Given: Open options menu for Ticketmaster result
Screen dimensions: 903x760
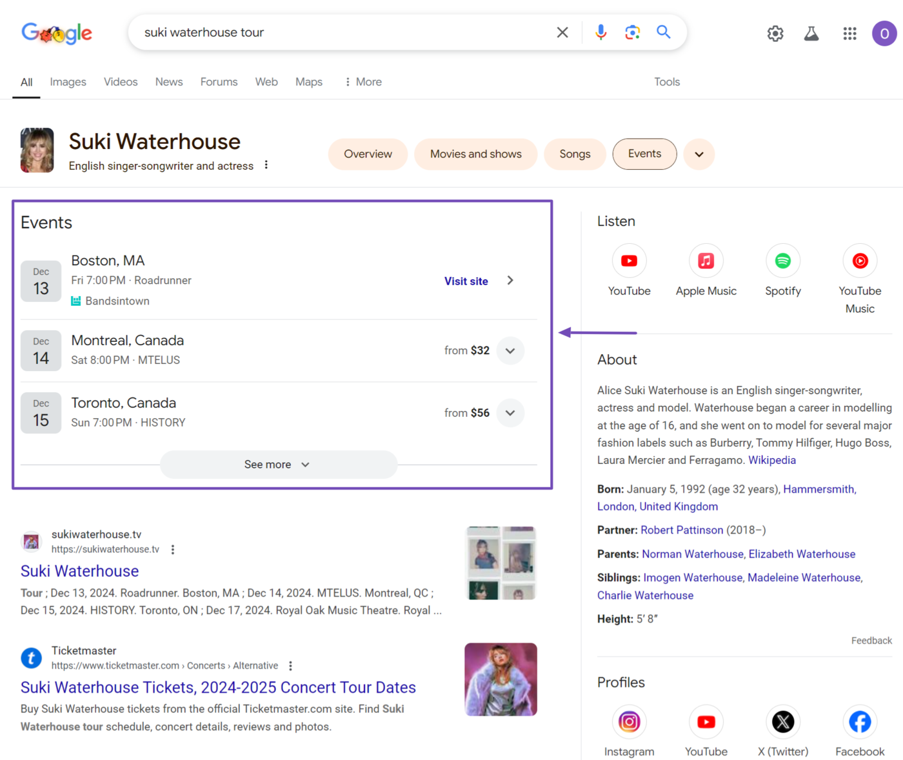Looking at the screenshot, I should (290, 666).
